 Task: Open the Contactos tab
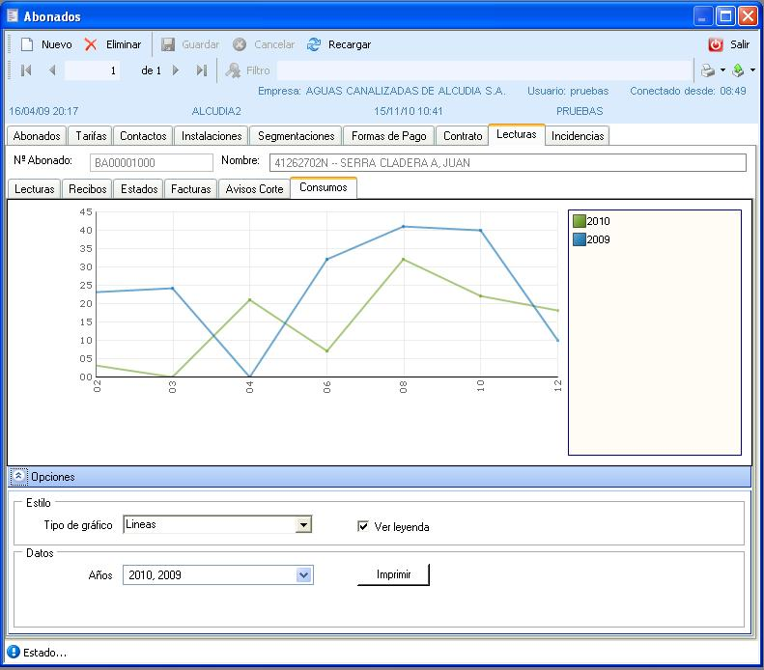click(x=143, y=136)
